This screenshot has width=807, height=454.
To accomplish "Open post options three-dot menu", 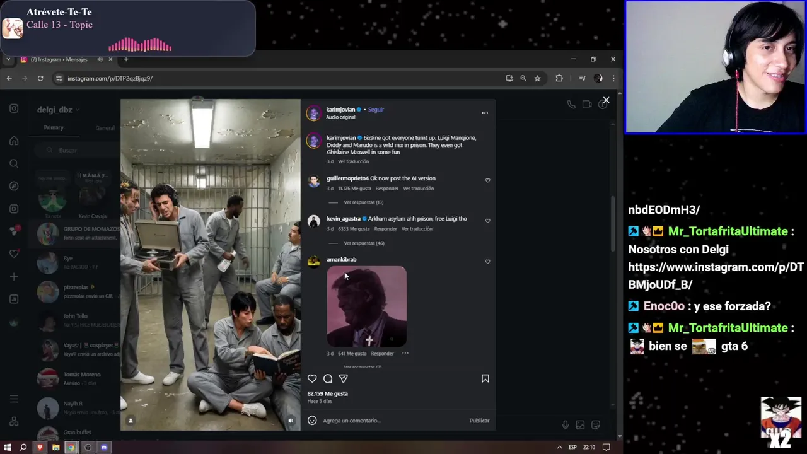I will (x=485, y=113).
